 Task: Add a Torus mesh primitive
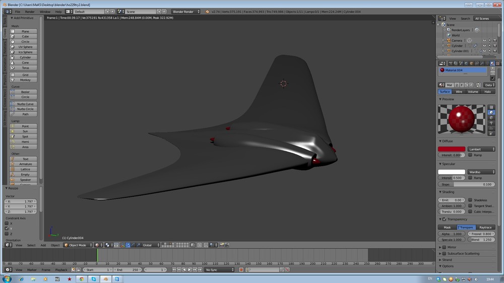[x=25, y=68]
